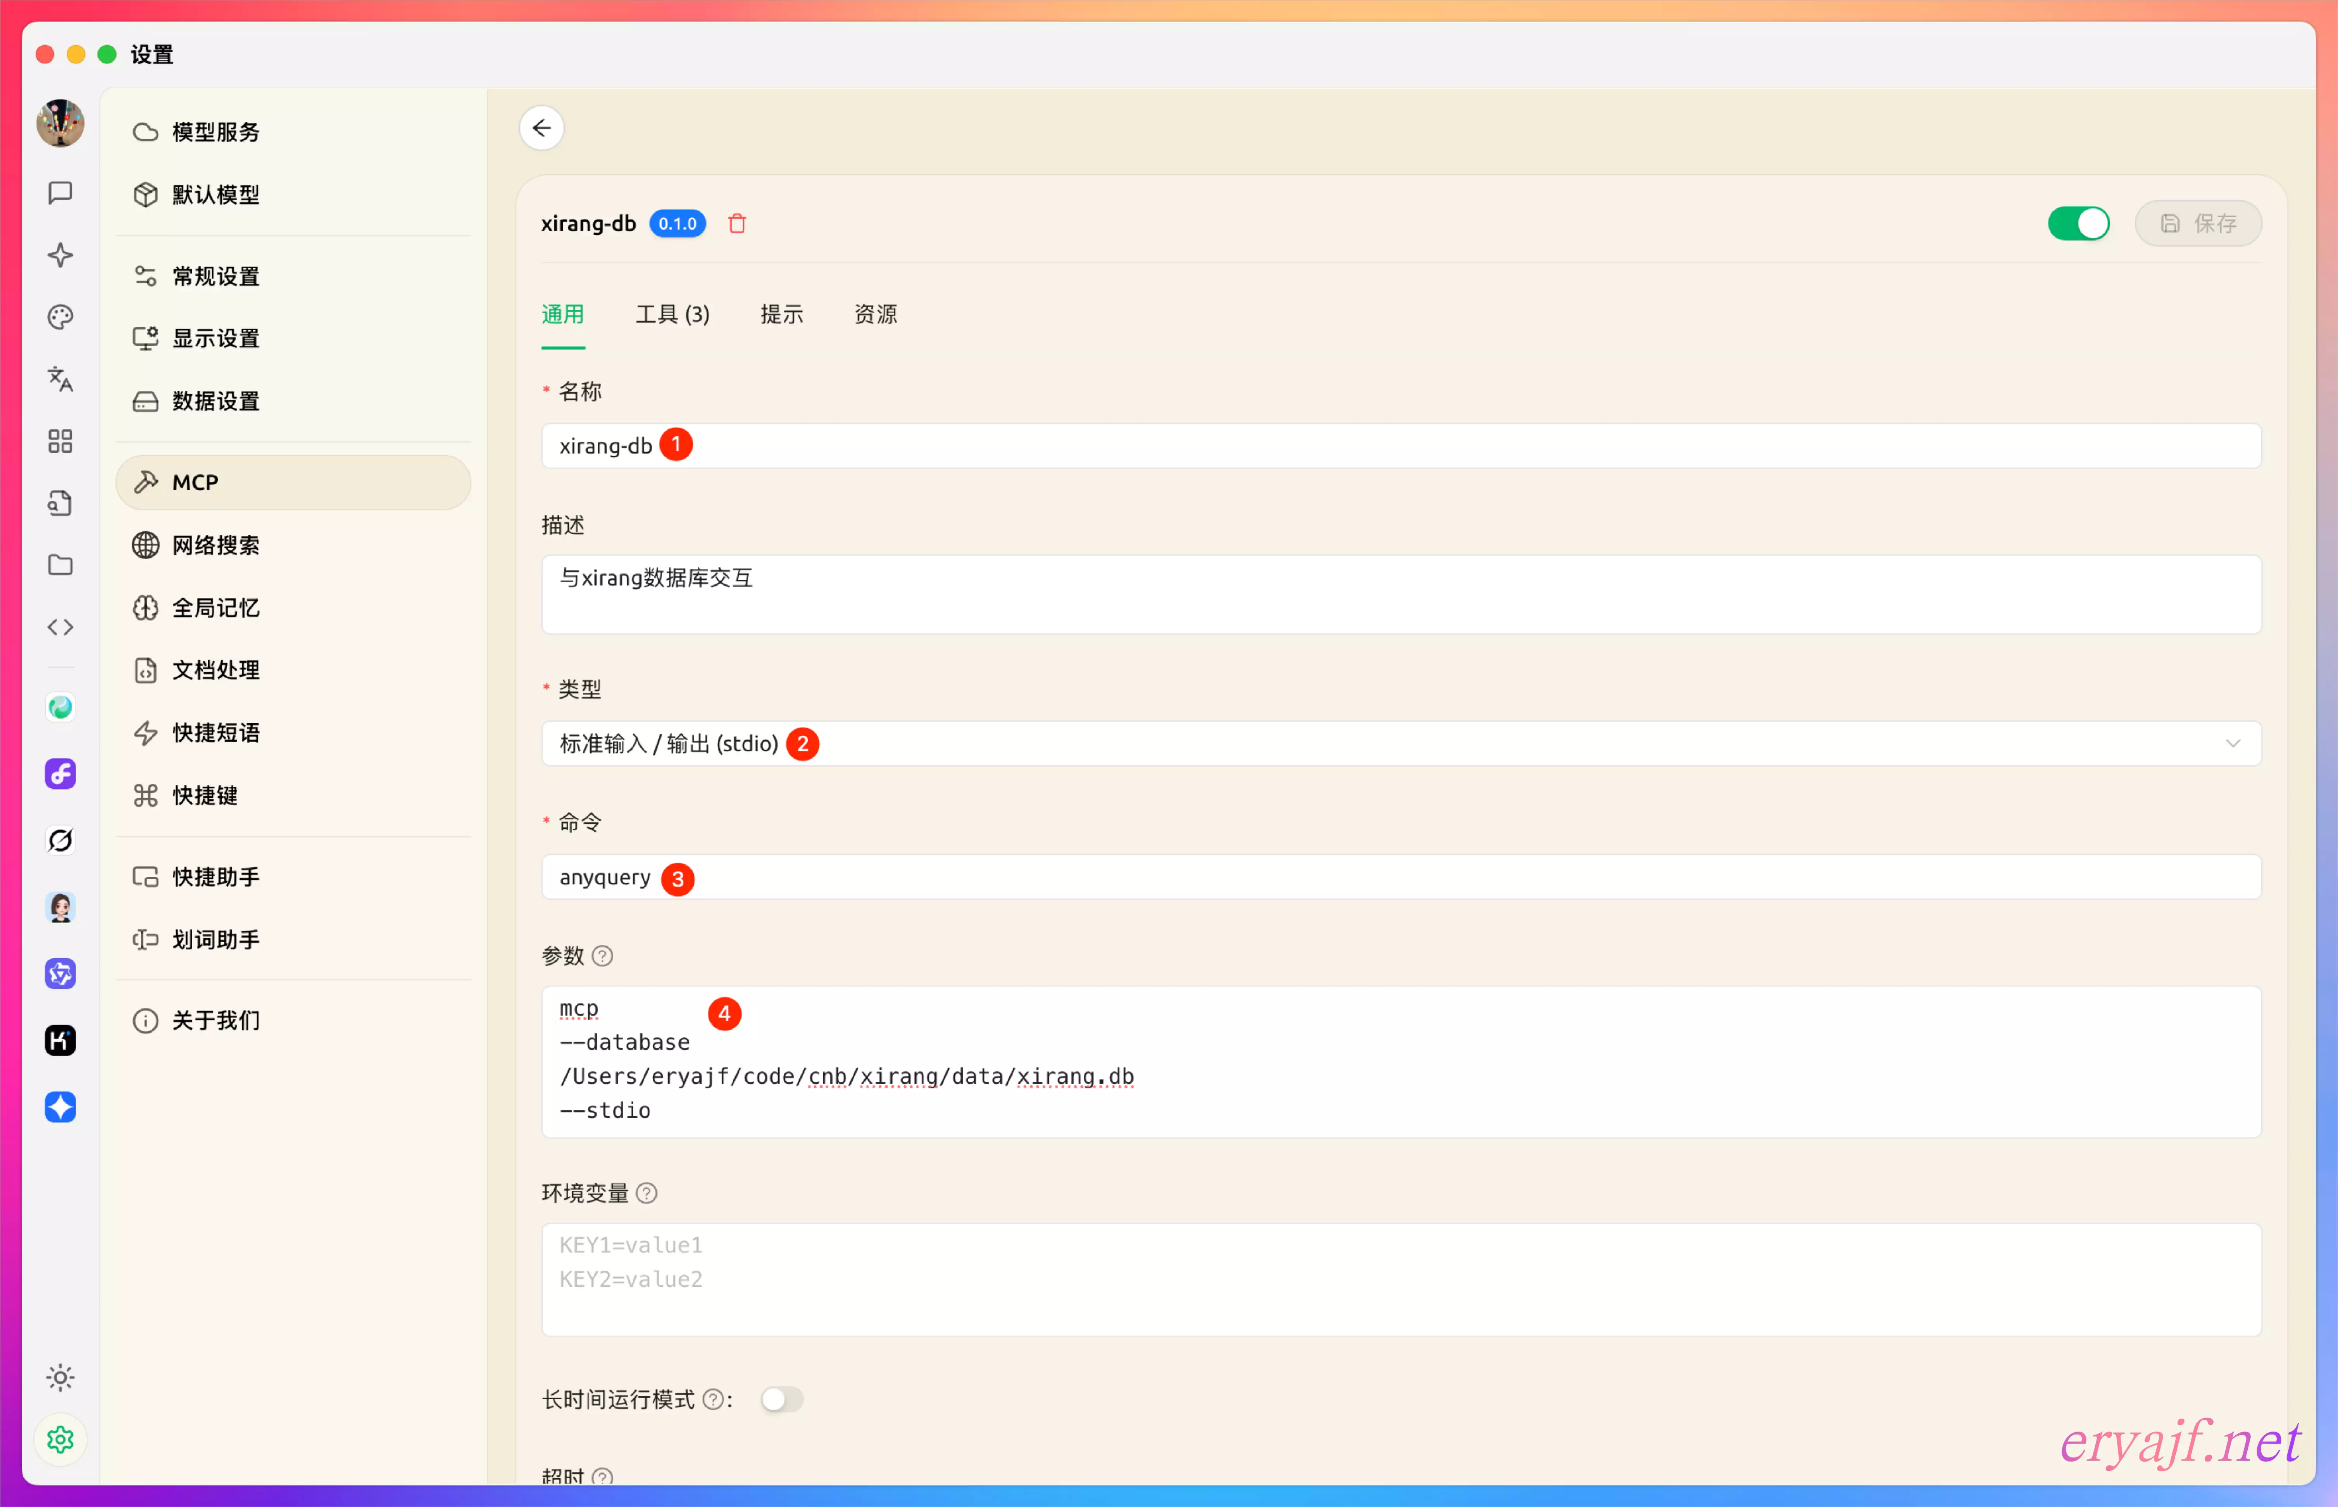Image resolution: width=2338 pixels, height=1507 pixels.
Task: Open 划词助手 settings
Action: point(293,940)
